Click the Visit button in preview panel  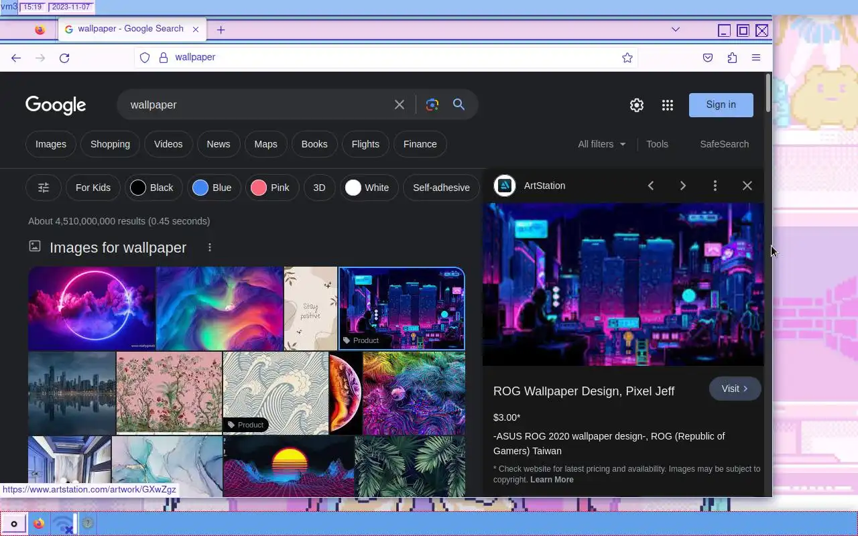(x=735, y=389)
